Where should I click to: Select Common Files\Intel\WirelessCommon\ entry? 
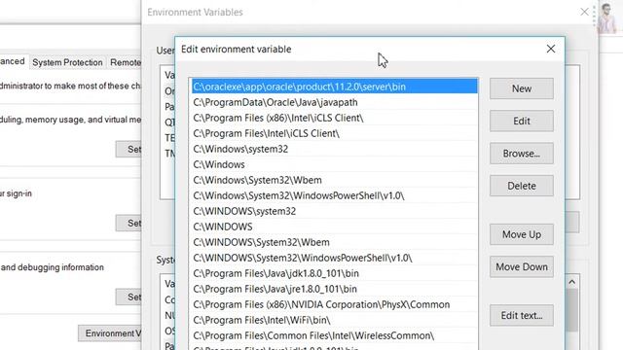[334, 335]
